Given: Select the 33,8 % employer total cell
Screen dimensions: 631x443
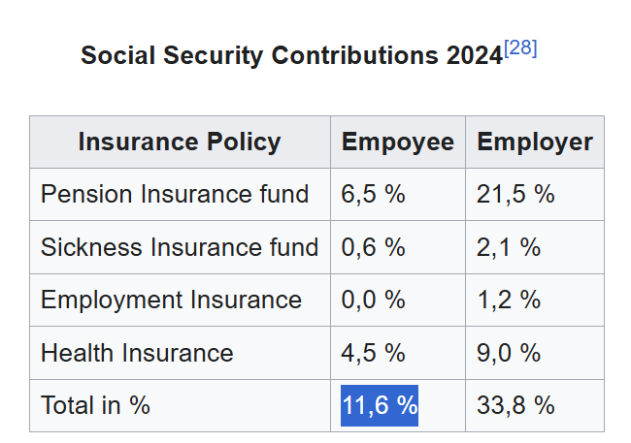Looking at the screenshot, I should (515, 405).
